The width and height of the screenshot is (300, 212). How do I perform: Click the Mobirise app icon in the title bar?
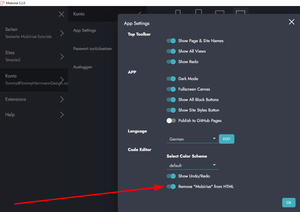point(3,3)
